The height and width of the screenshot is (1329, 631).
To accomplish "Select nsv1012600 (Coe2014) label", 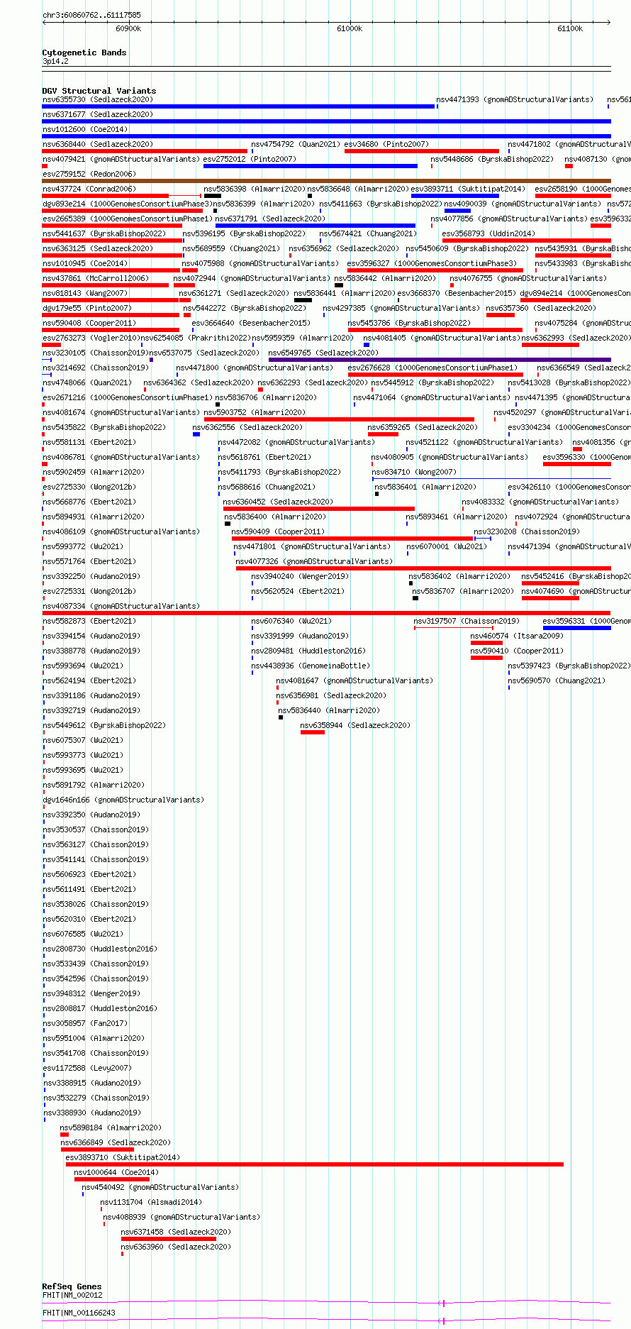I will click(x=85, y=129).
